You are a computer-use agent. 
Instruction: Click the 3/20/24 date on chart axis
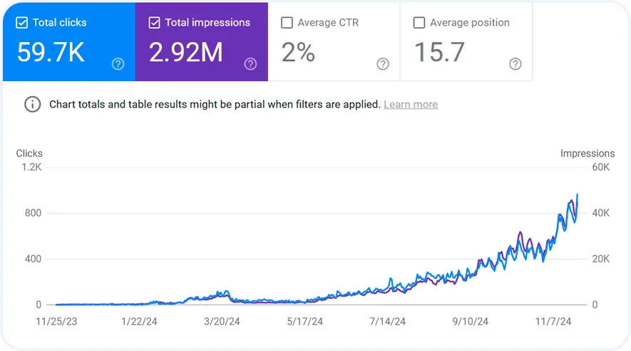(x=222, y=322)
